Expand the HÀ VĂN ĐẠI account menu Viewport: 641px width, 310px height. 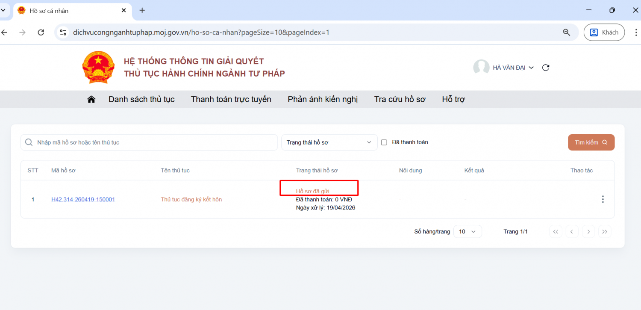[x=513, y=68]
